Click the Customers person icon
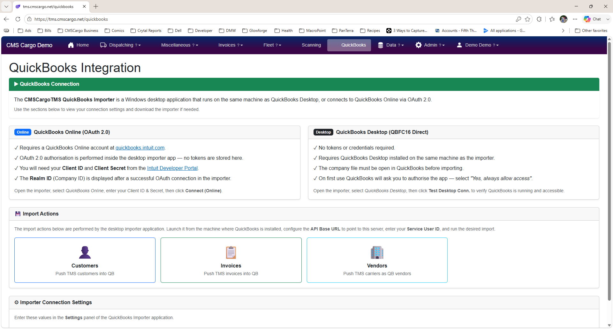Image resolution: width=613 pixels, height=329 pixels. coord(85,252)
